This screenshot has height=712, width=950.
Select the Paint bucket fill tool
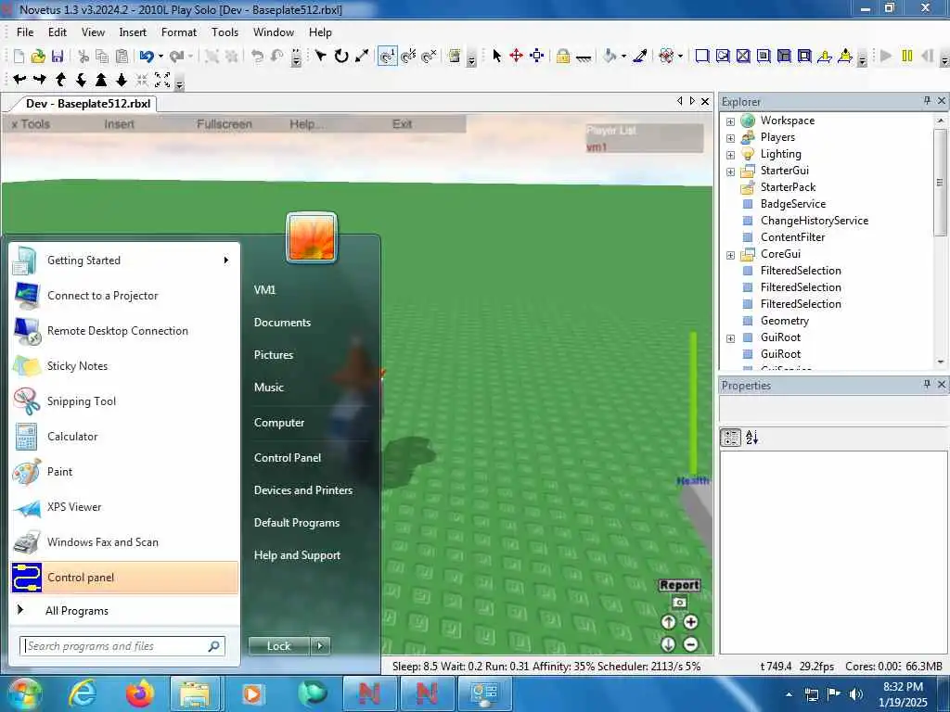(609, 57)
